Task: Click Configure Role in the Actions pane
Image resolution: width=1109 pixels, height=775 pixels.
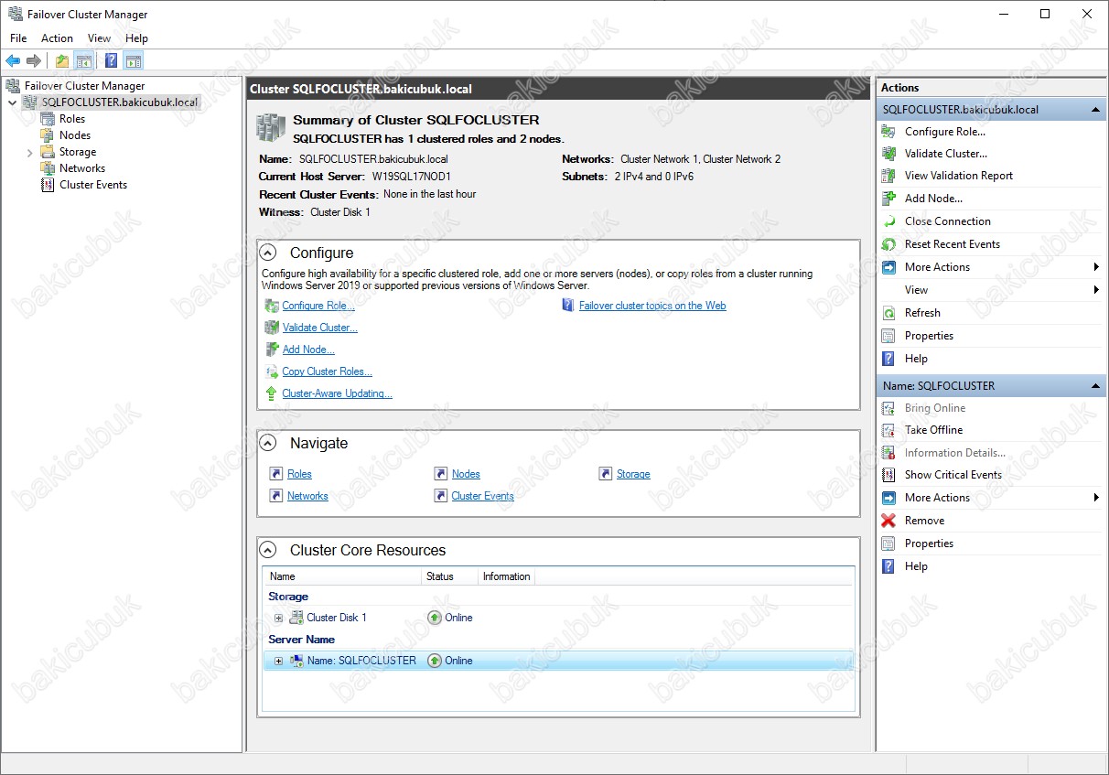Action: [x=944, y=132]
